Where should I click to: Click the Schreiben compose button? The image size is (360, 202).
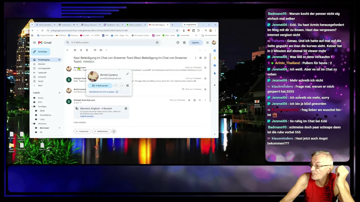pyautogui.click(x=40, y=52)
